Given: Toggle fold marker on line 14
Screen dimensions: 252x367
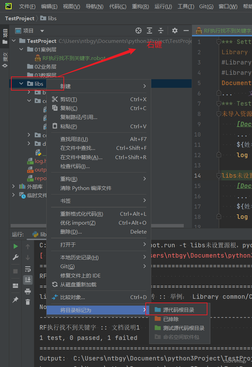Looking at the screenshot, I should [x=219, y=176].
